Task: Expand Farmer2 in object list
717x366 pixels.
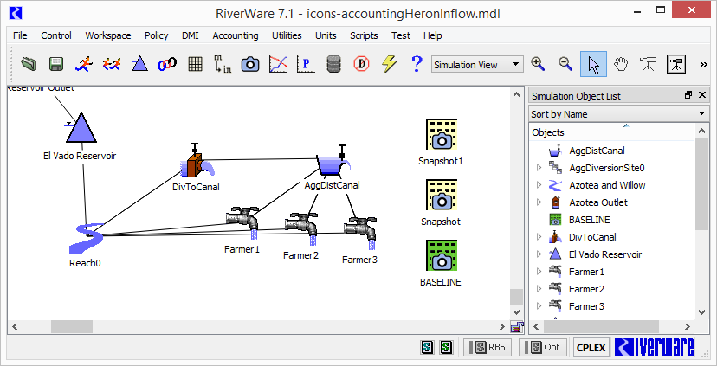Action: (539, 289)
